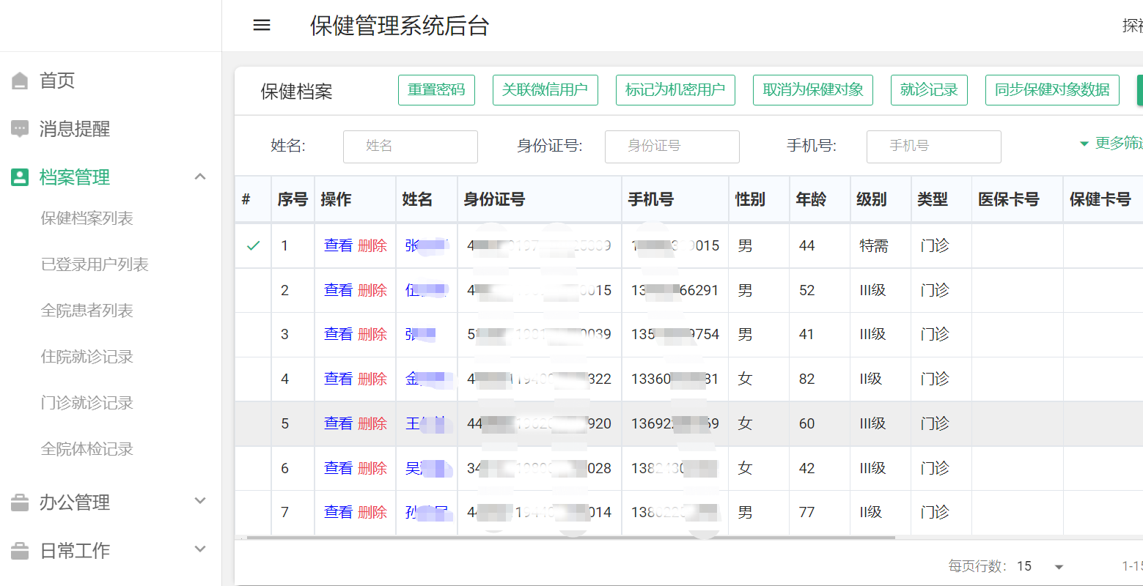Image resolution: width=1143 pixels, height=586 pixels.
Task: Click the 身份证号 search input field
Action: [672, 146]
